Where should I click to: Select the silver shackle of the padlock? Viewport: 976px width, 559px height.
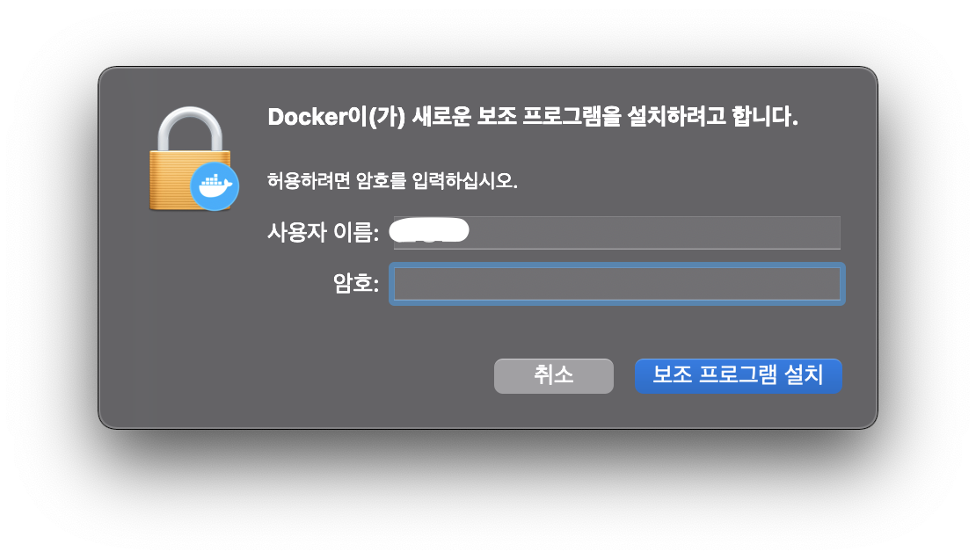click(x=190, y=129)
